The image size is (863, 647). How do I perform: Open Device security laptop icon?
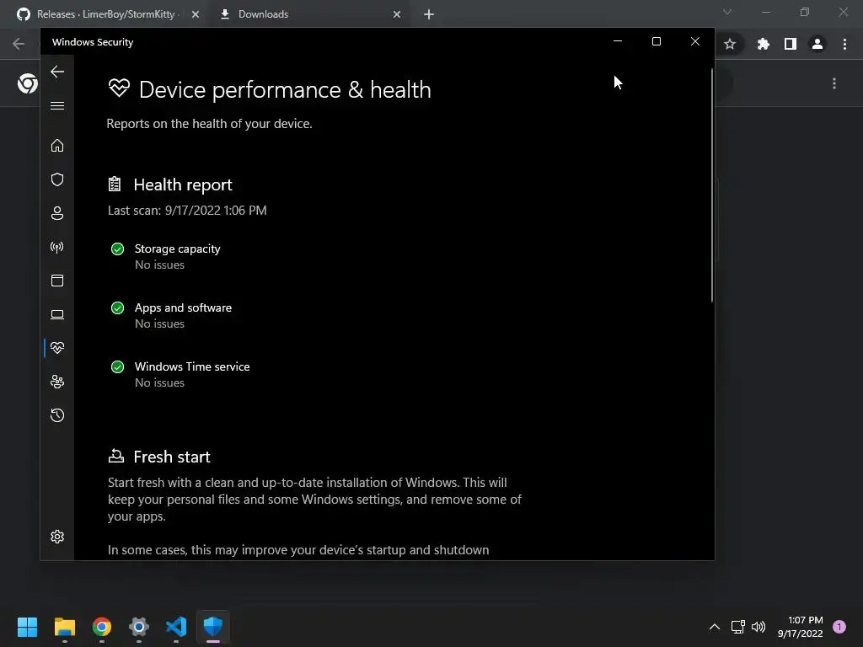(x=57, y=314)
